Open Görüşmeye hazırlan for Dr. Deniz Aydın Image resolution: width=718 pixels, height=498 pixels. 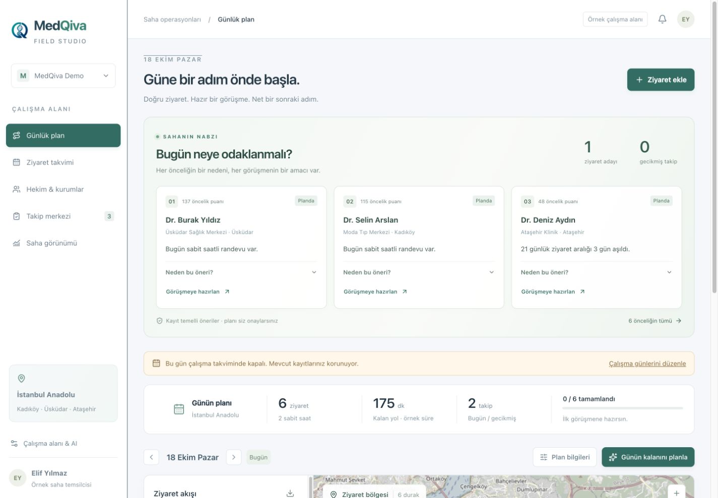click(x=553, y=292)
